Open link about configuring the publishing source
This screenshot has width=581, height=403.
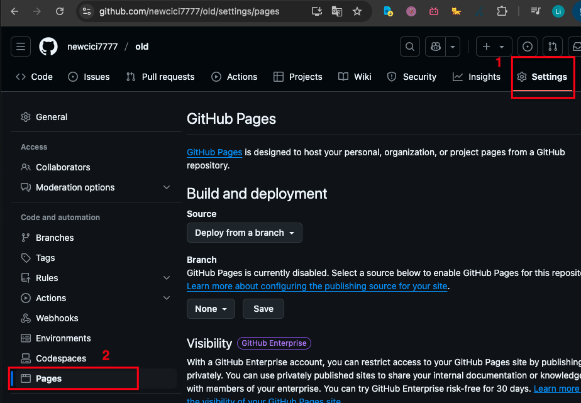click(x=317, y=286)
